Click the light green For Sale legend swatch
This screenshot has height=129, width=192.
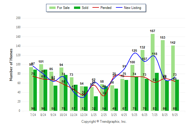point(52,8)
